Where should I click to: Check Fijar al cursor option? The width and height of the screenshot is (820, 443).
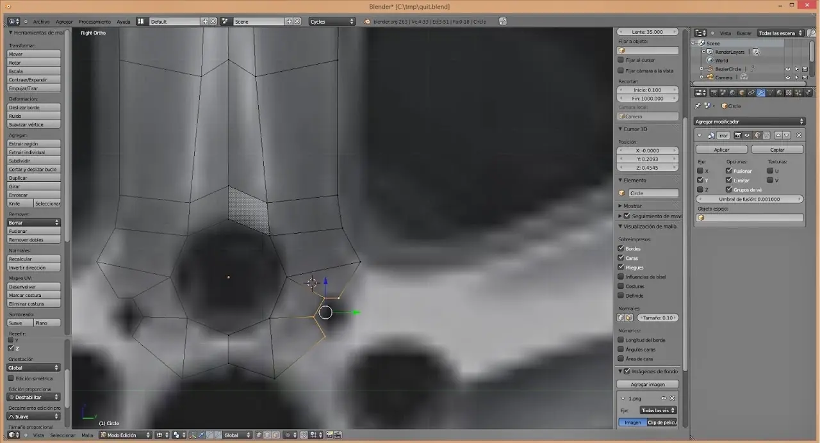point(621,60)
